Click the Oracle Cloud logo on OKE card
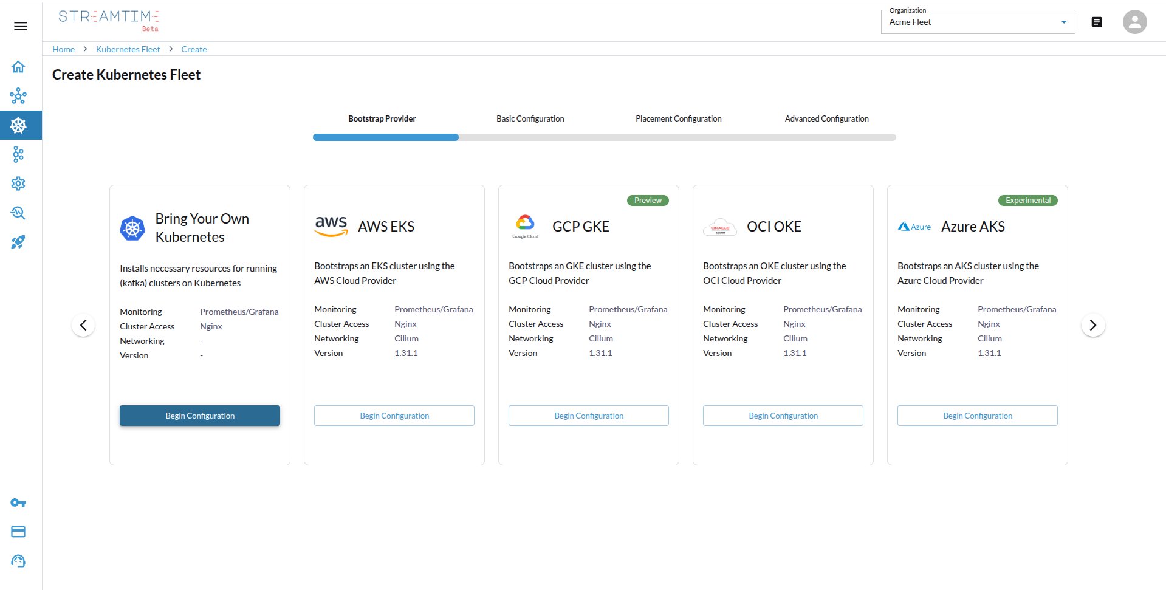 (x=720, y=227)
